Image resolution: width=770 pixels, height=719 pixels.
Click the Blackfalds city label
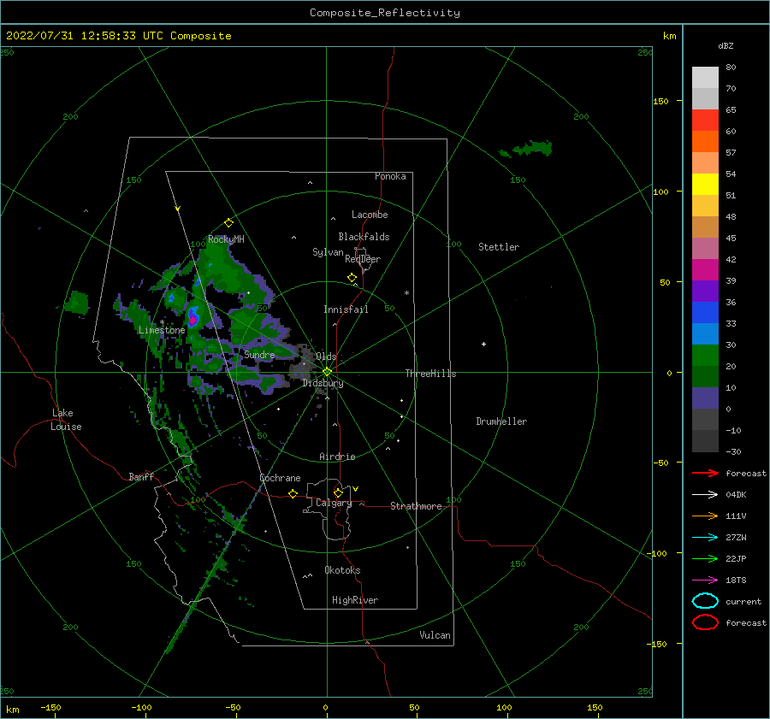click(364, 237)
